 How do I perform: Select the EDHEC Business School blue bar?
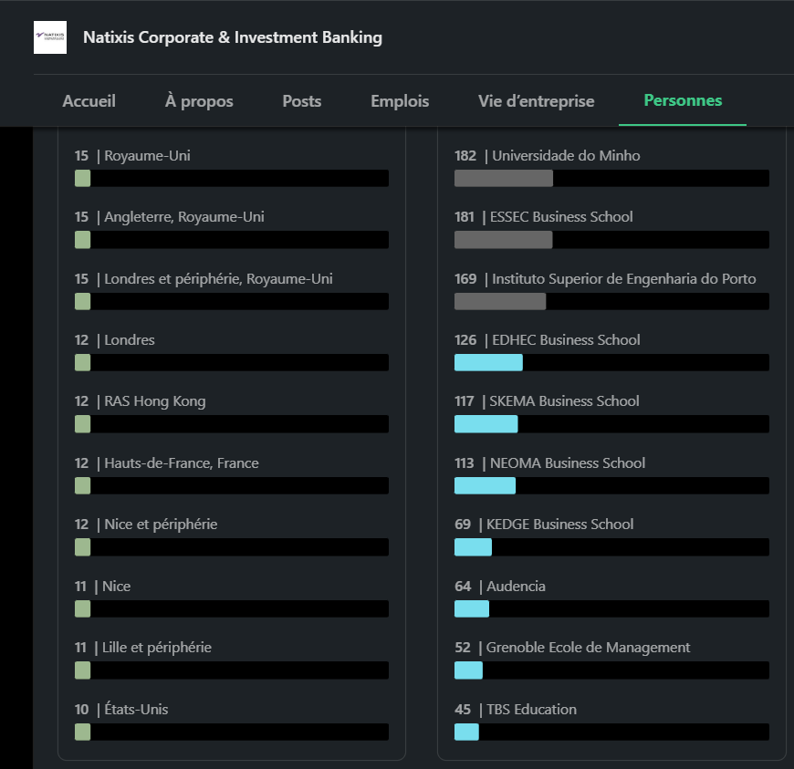488,362
